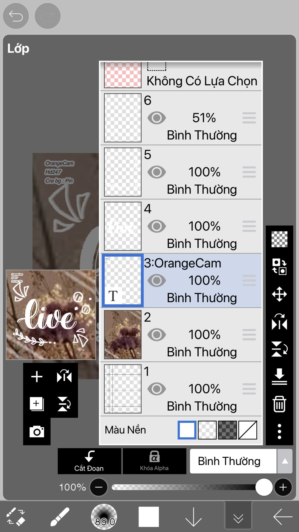This screenshot has width=299, height=532.
Task: Toggle visibility of layer 3:OrangeCam
Action: [x=157, y=281]
